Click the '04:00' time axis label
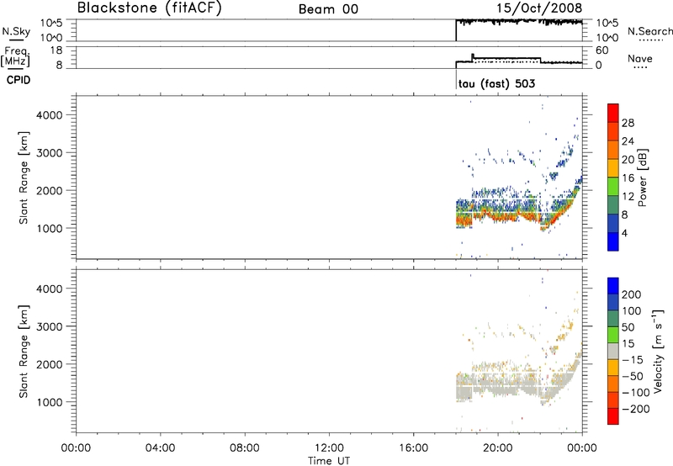Image resolution: width=673 pixels, height=466 pixels. click(160, 448)
